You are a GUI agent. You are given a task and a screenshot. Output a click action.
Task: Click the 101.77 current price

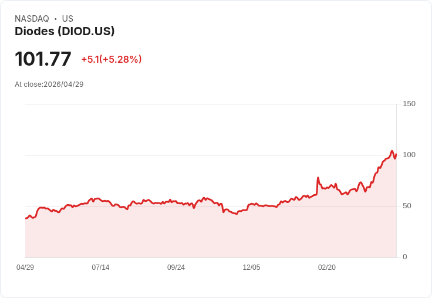(43, 59)
